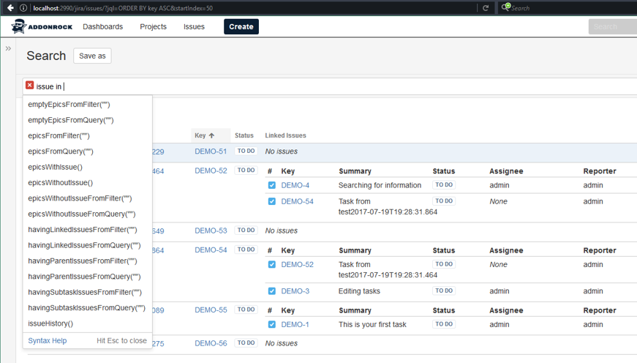Click the browser back arrow button
Image resolution: width=637 pixels, height=363 pixels.
click(10, 7)
